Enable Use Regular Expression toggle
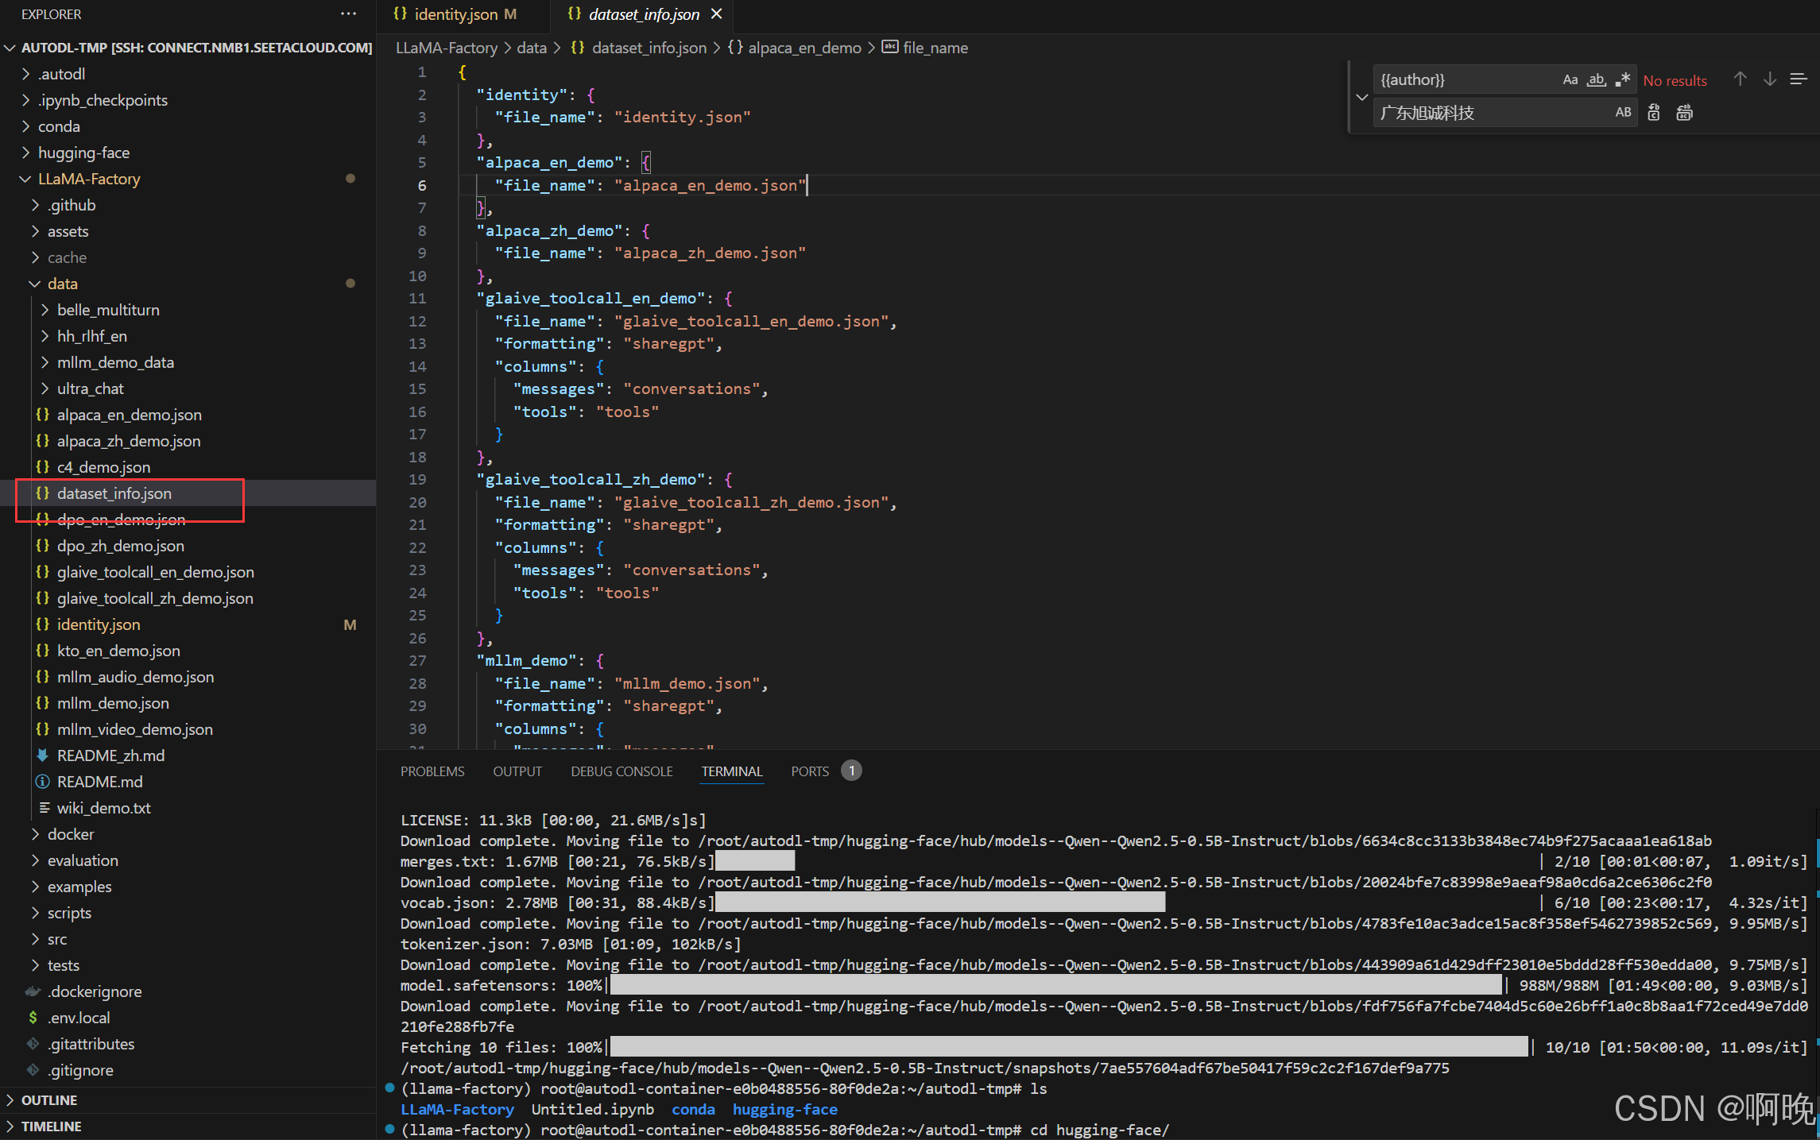The height and width of the screenshot is (1140, 1820). (x=1623, y=79)
